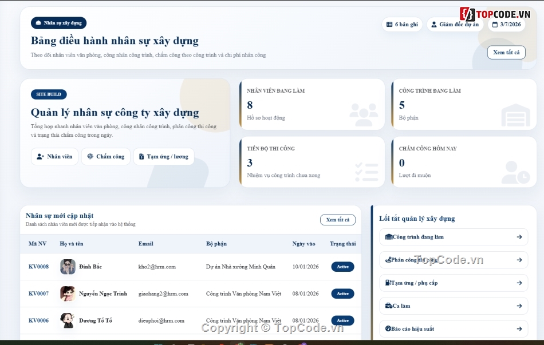Click the calendar icon beside 3/7/2026
Screen dimensions: 544x345
point(495,25)
